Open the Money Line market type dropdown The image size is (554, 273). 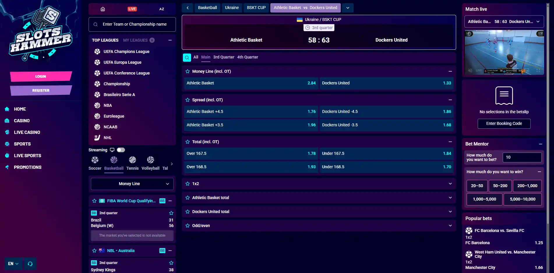132,184
